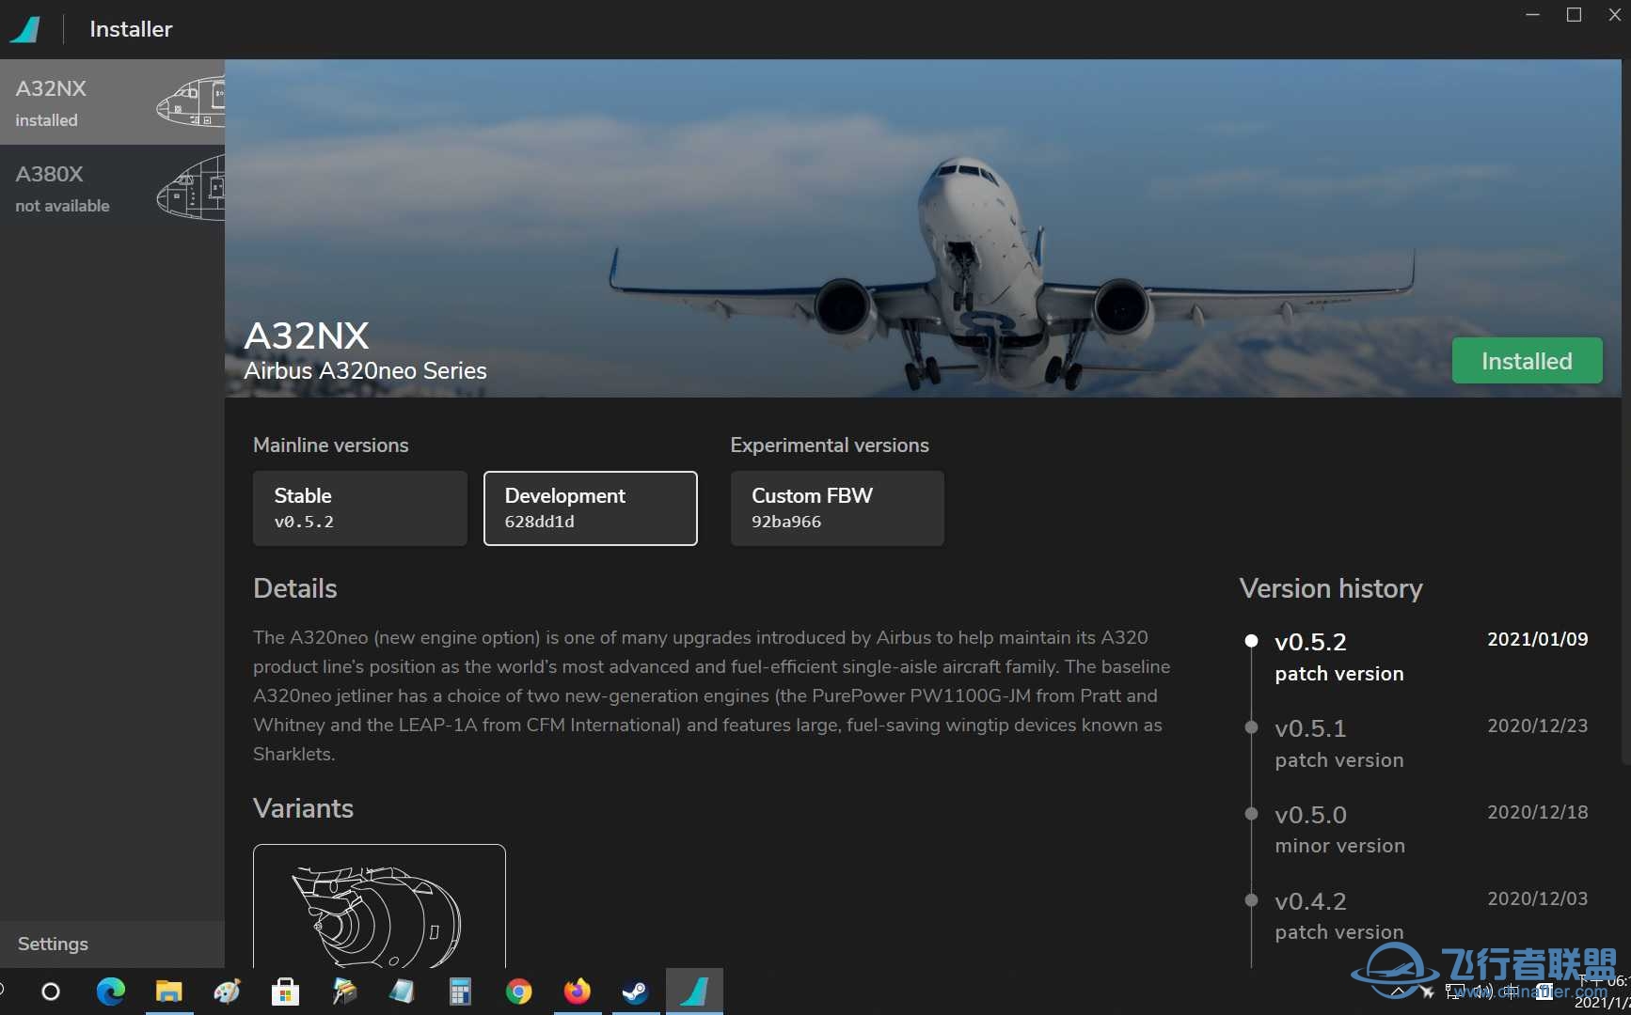The width and height of the screenshot is (1631, 1015).
Task: Click the v0.5.1 patch version entry
Action: coord(1338,742)
